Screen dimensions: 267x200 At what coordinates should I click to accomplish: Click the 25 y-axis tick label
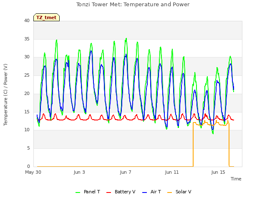[x=27, y=75]
